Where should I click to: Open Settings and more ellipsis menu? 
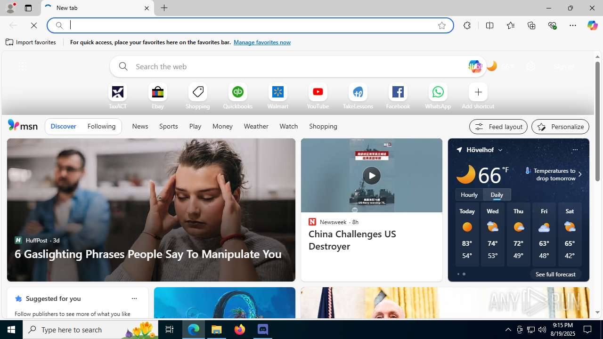[x=573, y=25]
